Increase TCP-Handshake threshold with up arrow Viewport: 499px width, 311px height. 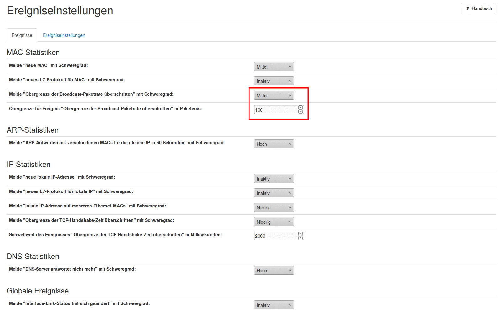tap(301, 234)
